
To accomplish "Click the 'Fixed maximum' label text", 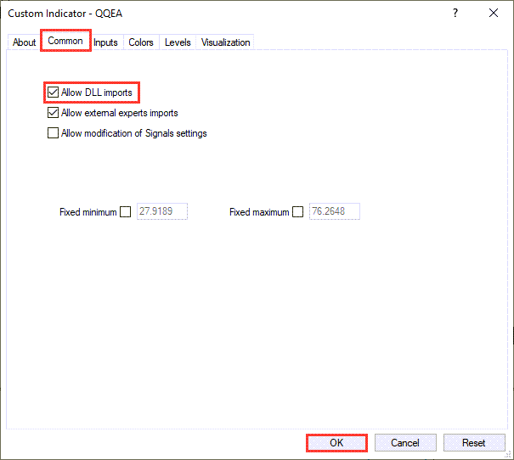I will pyautogui.click(x=259, y=212).
